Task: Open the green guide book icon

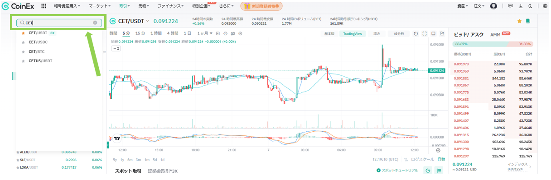Action: tap(528, 21)
